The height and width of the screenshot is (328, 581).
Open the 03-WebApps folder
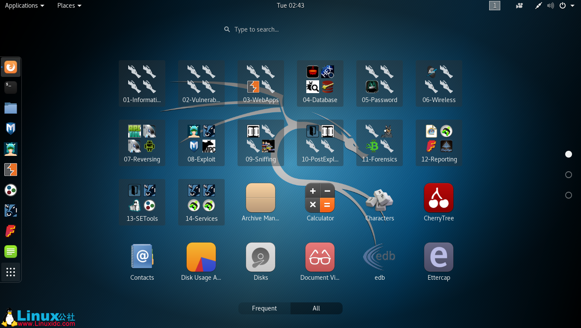tap(261, 83)
